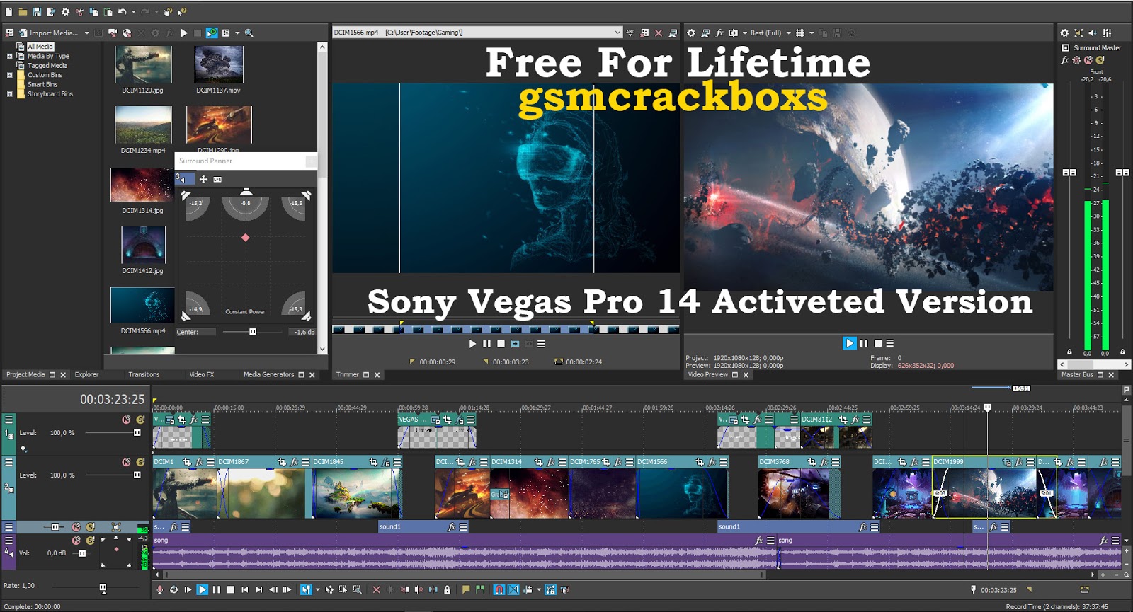
Task: Adjust the Center slider in Surround Panner
Action: click(x=253, y=332)
